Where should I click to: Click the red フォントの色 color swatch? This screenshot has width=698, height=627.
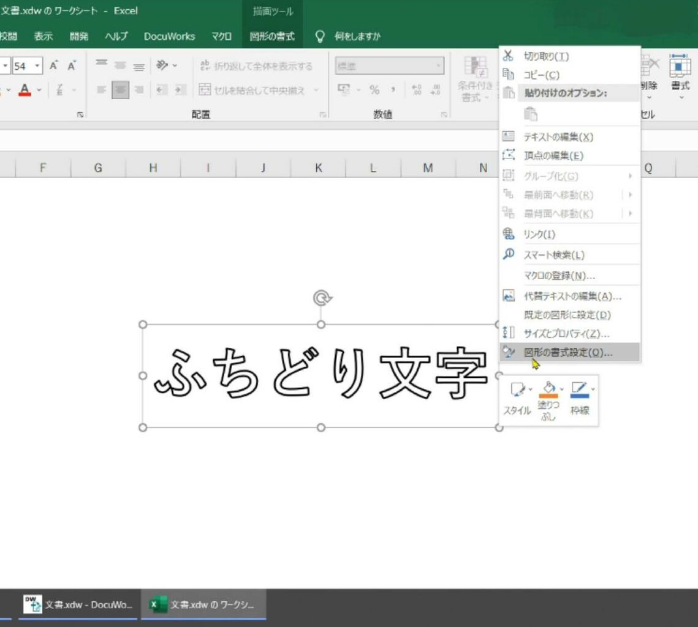tap(26, 89)
